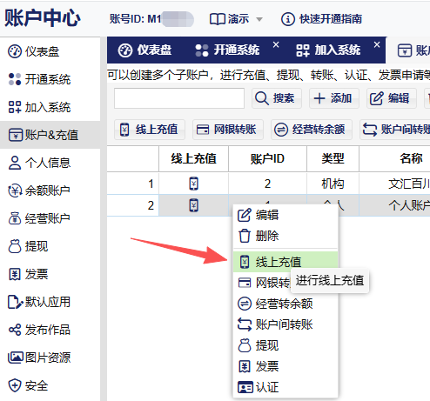
Task: Click the 机构 type cell
Action: [333, 184]
